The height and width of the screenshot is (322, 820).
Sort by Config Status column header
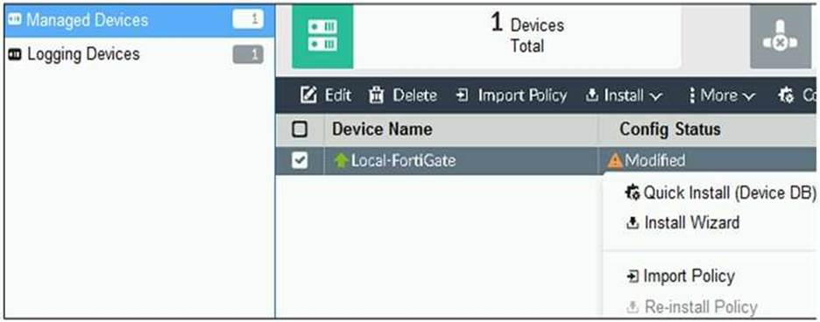pyautogui.click(x=670, y=129)
